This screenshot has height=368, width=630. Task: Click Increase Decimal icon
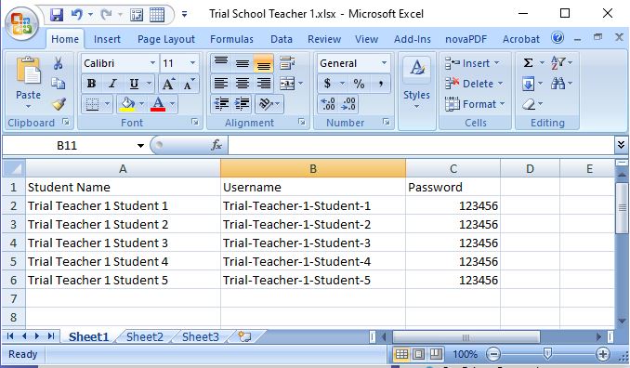pos(328,104)
